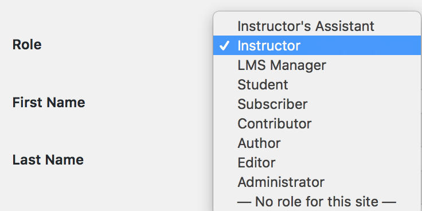Select Instructor's Assistant from the role list
Viewport: 422px width, 211px height.
click(x=317, y=26)
